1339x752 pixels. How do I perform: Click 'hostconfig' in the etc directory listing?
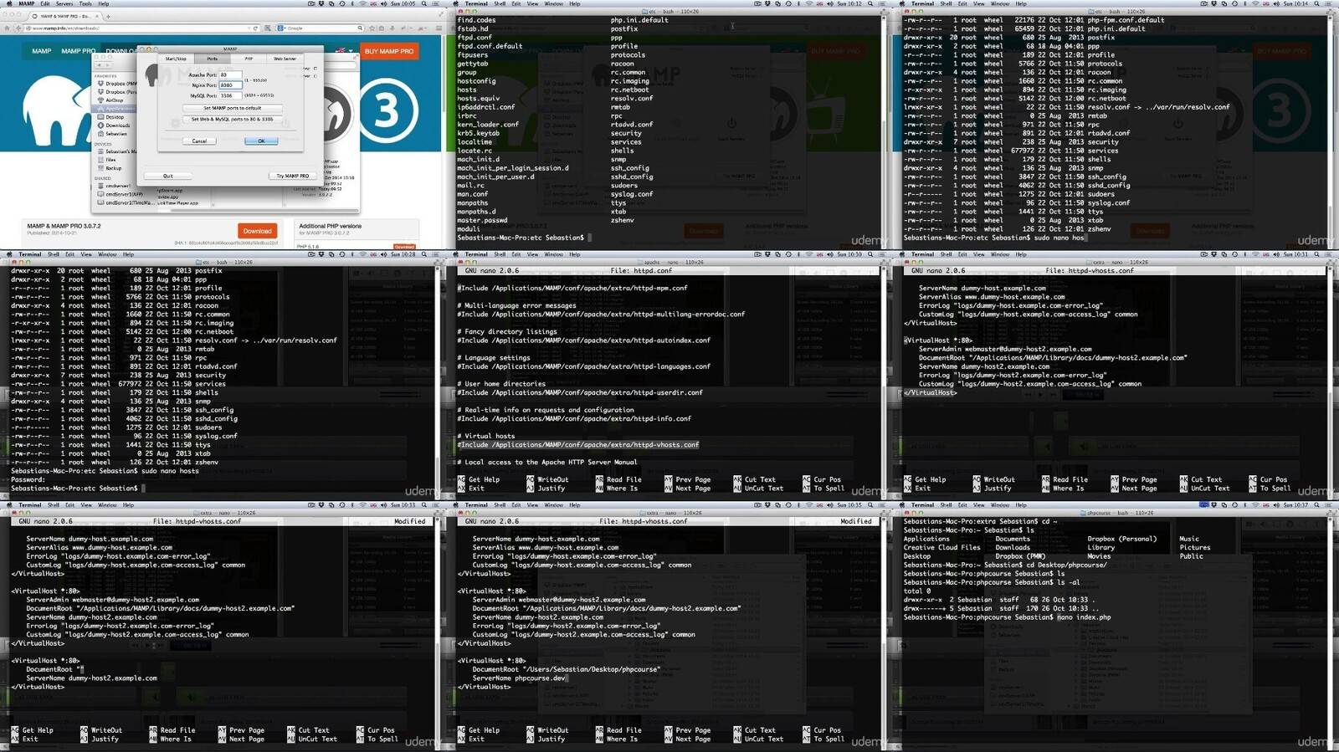pyautogui.click(x=476, y=81)
